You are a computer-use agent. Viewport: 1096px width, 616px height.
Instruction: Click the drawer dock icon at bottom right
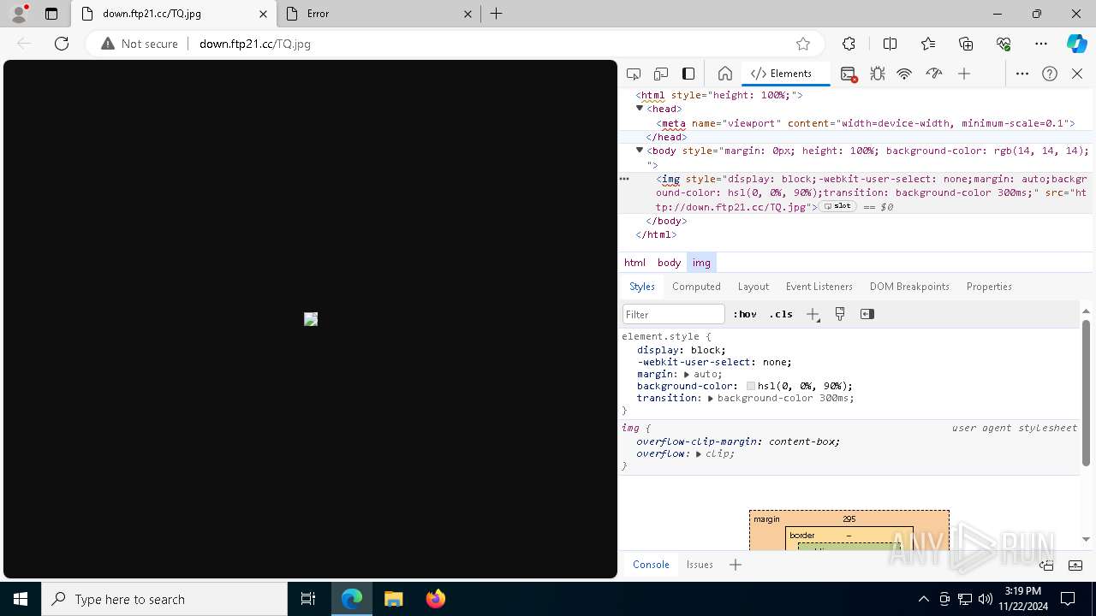(x=1046, y=565)
